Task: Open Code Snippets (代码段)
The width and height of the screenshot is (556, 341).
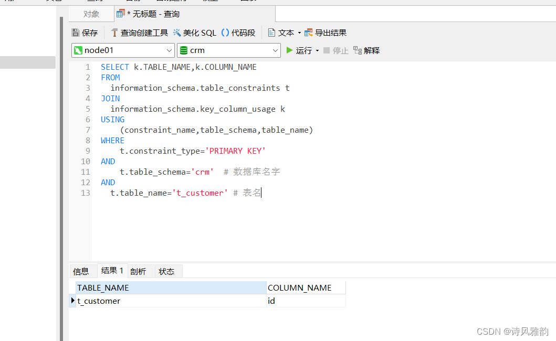Action: tap(238, 33)
